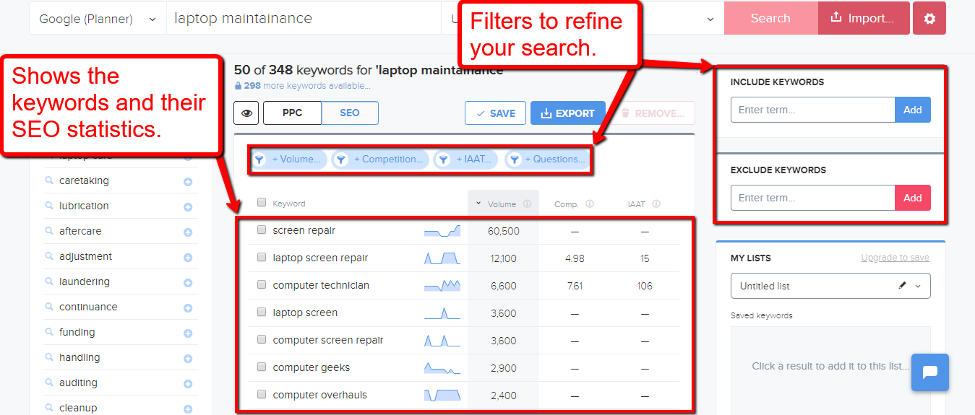Click the 12,100 volume value
This screenshot has height=415, width=975.
pos(504,258)
